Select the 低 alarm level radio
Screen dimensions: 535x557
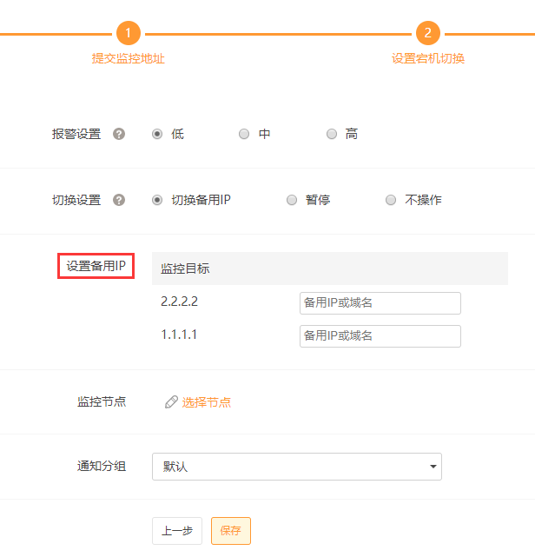(x=157, y=134)
